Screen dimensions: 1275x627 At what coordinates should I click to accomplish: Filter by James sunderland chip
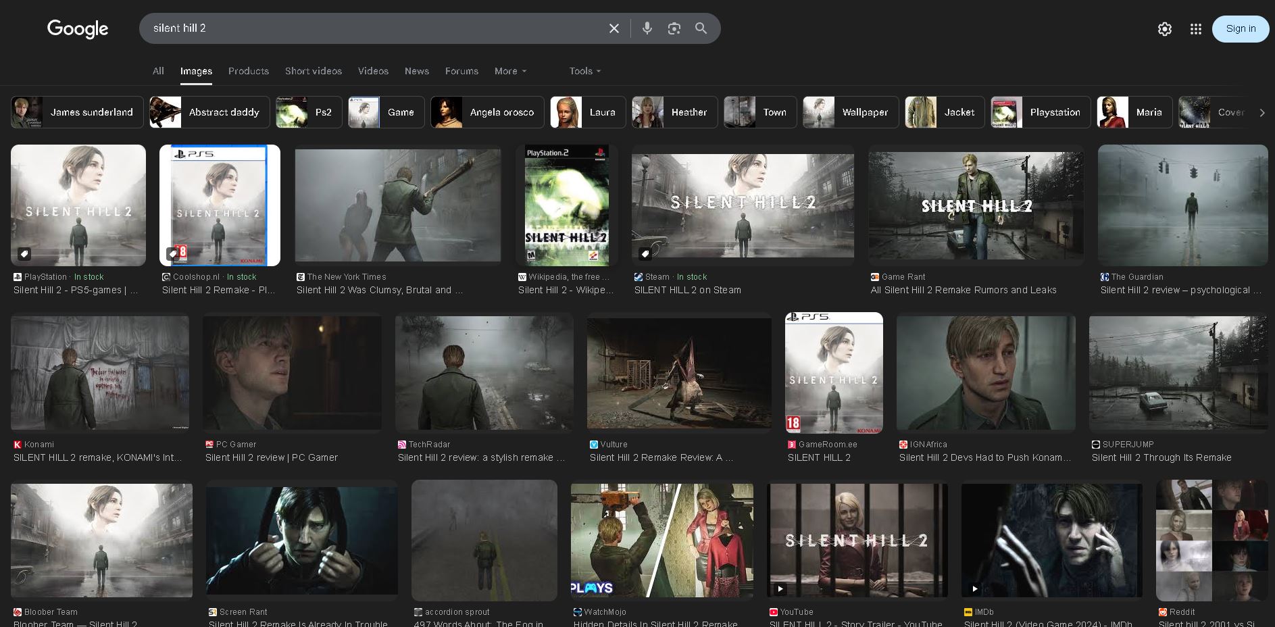pyautogui.click(x=77, y=112)
